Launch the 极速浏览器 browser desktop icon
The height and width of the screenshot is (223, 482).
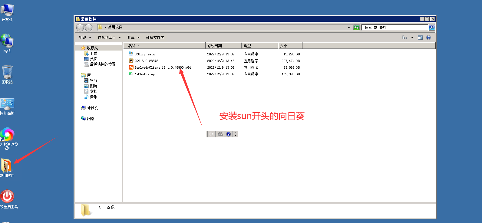[x=7, y=138]
